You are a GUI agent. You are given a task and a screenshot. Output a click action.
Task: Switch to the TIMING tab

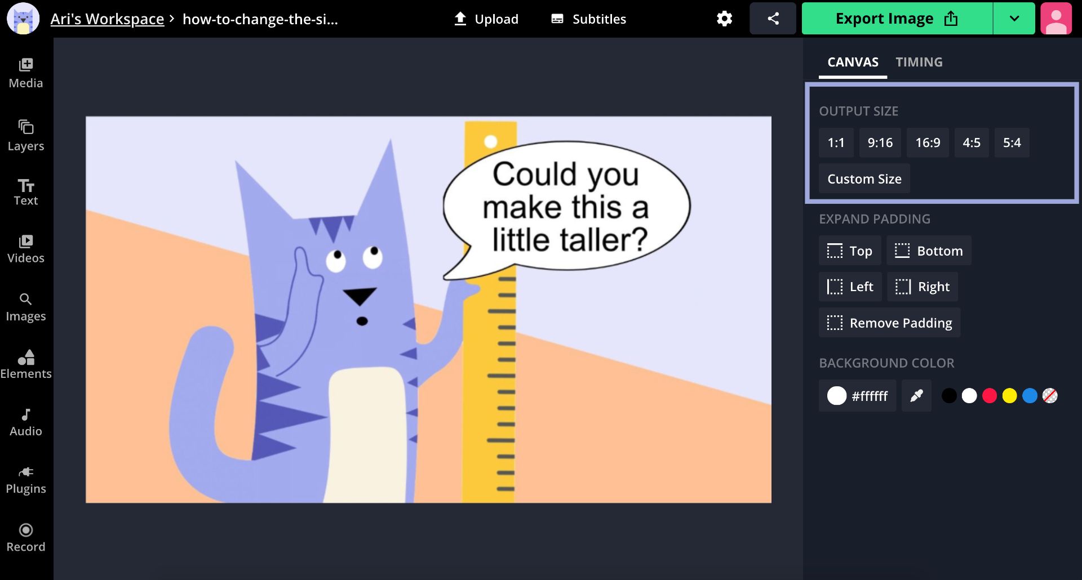pyautogui.click(x=919, y=62)
